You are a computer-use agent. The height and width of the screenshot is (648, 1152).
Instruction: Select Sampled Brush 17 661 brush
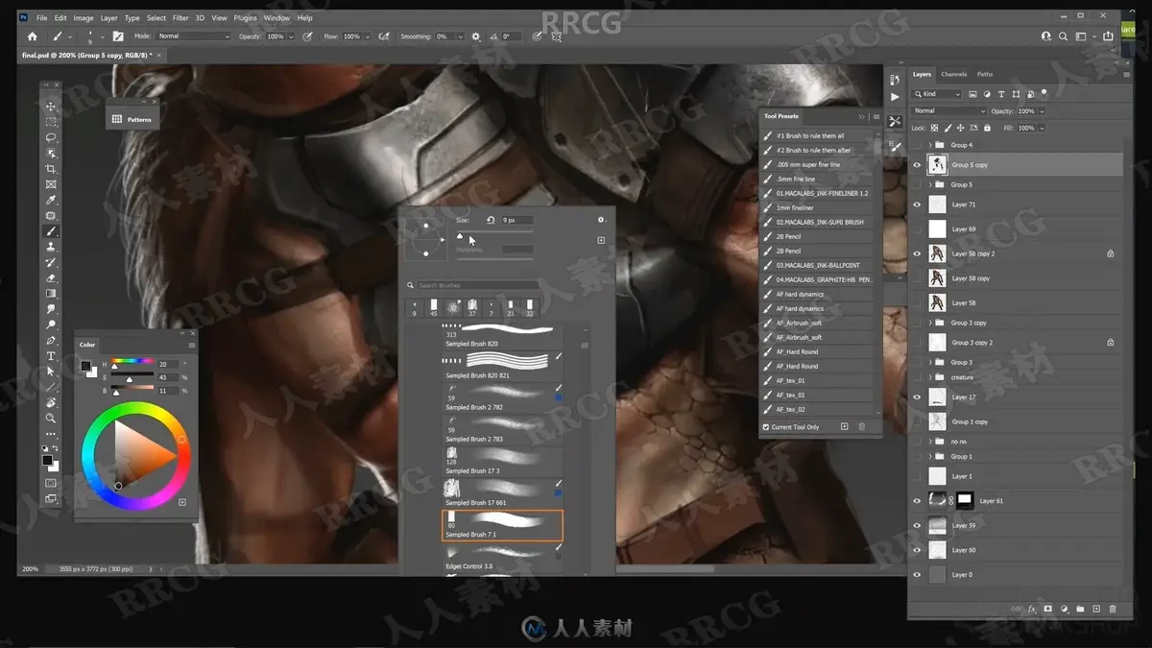[x=502, y=493]
